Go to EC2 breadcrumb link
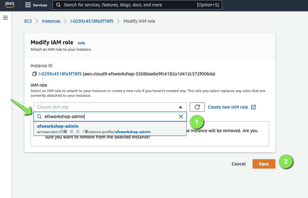Viewport: 308px width, 198px height. click(28, 21)
